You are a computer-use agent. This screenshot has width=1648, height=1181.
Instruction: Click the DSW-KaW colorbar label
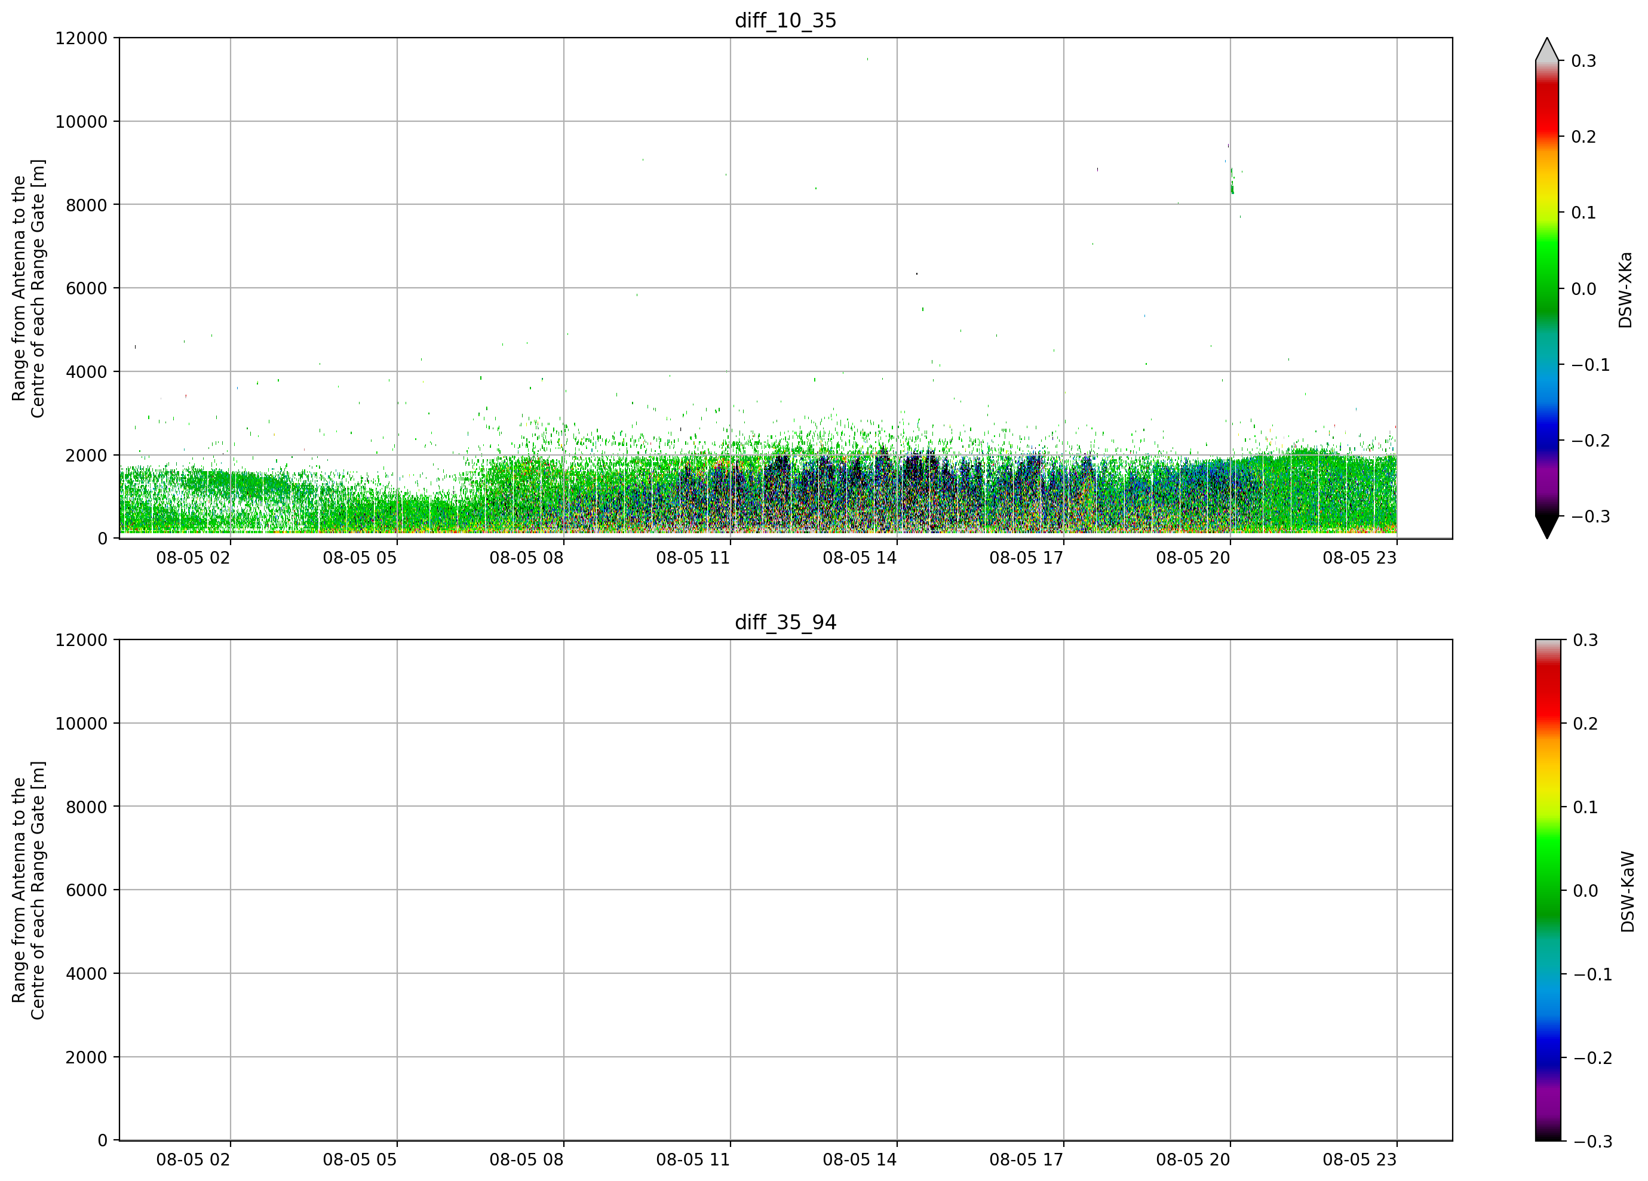tap(1628, 892)
